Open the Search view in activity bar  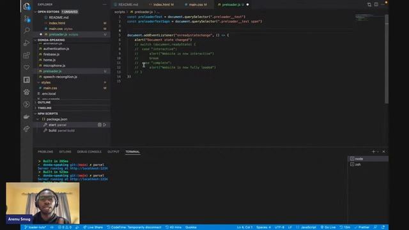pos(27,31)
